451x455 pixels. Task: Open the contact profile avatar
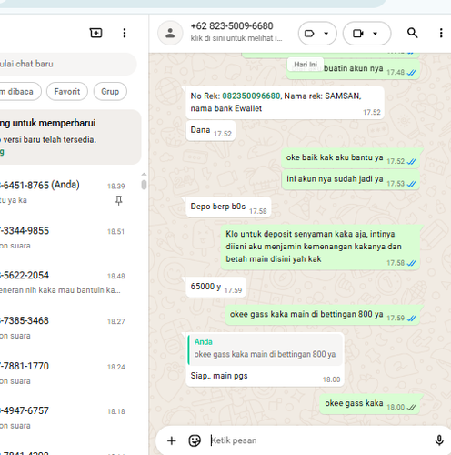coord(170,33)
